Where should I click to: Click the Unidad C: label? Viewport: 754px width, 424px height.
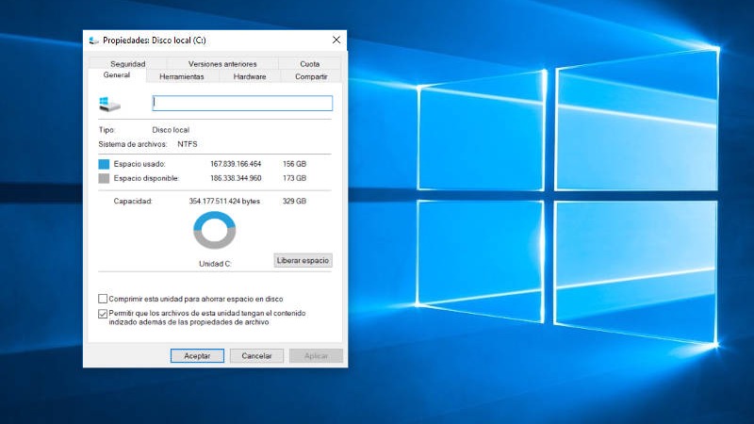(x=215, y=264)
